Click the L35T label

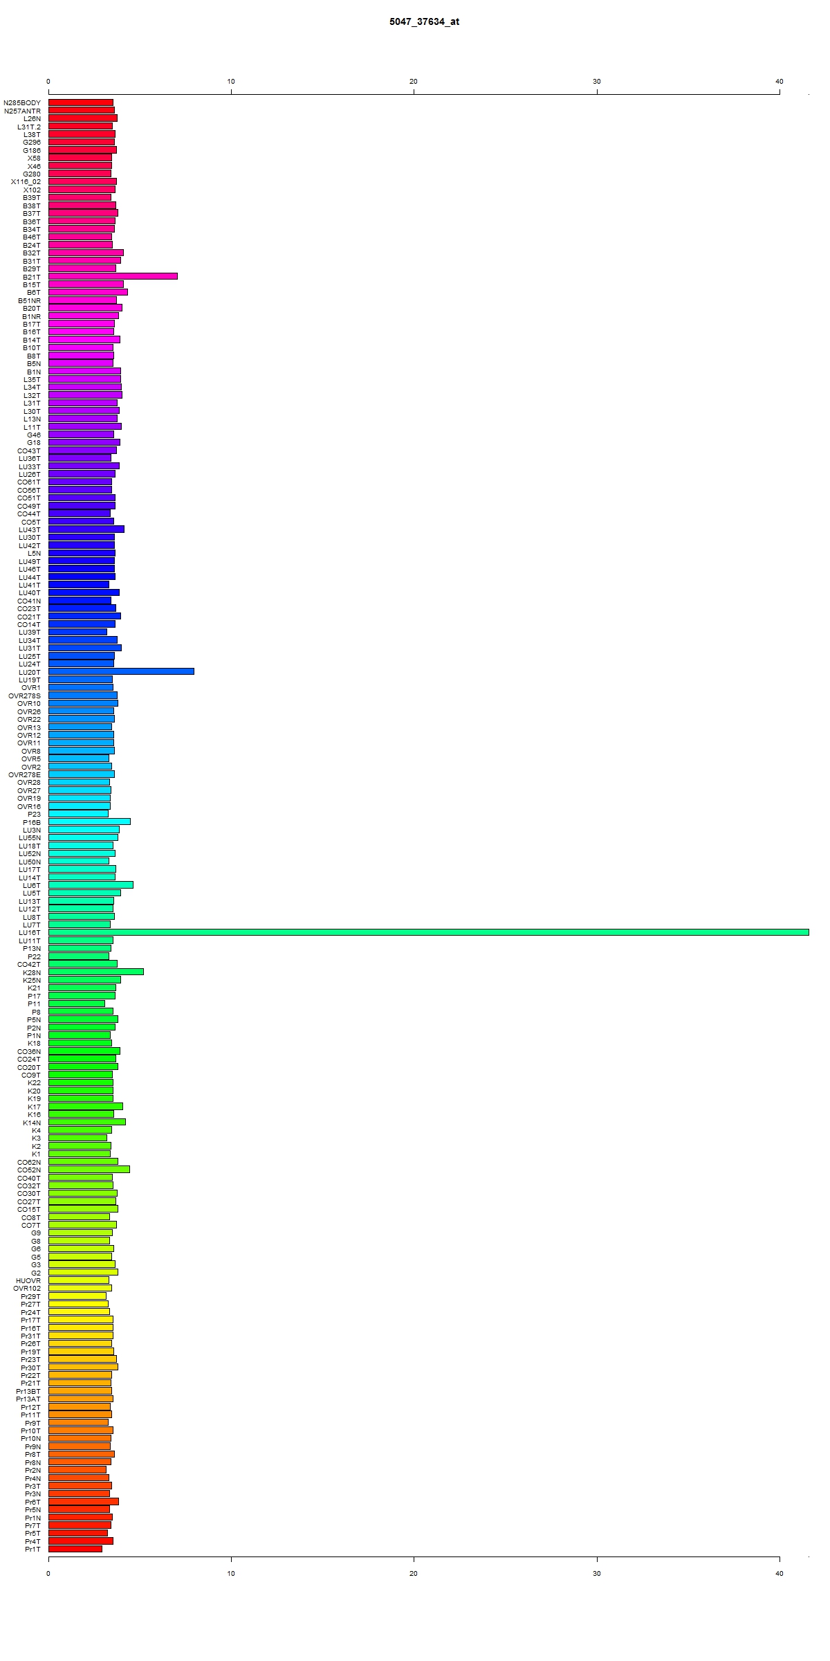pos(32,379)
